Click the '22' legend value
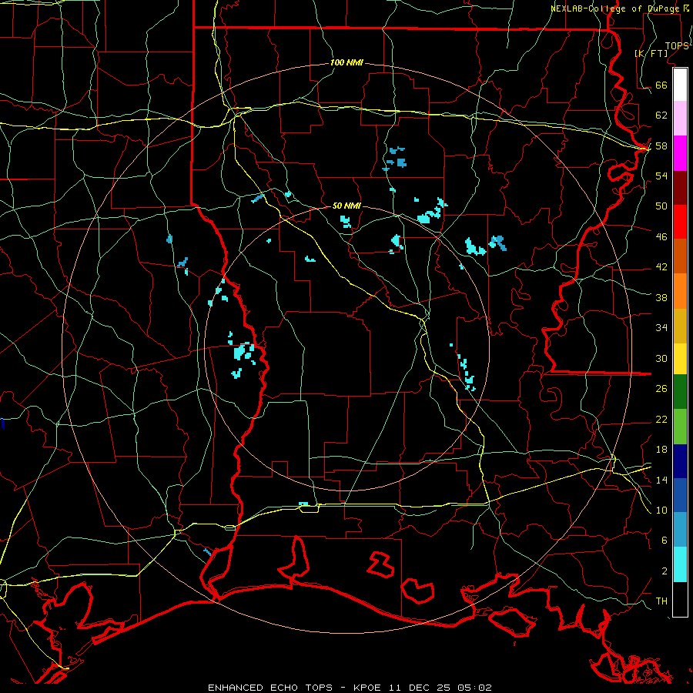This screenshot has height=693, width=693. coord(661,419)
